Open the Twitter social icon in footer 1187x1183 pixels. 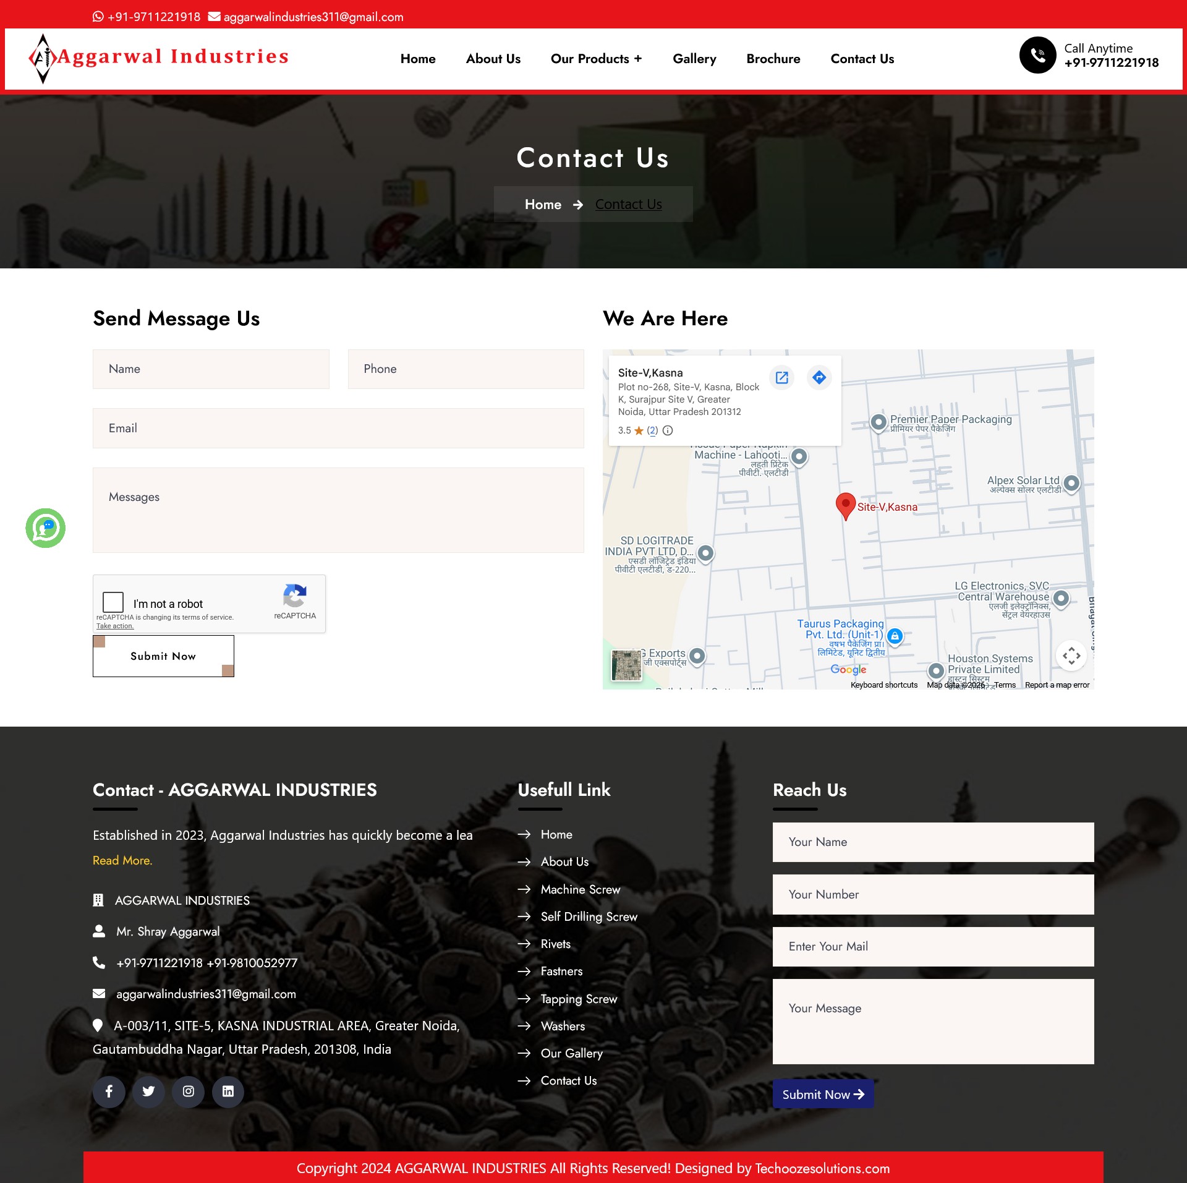(148, 1091)
